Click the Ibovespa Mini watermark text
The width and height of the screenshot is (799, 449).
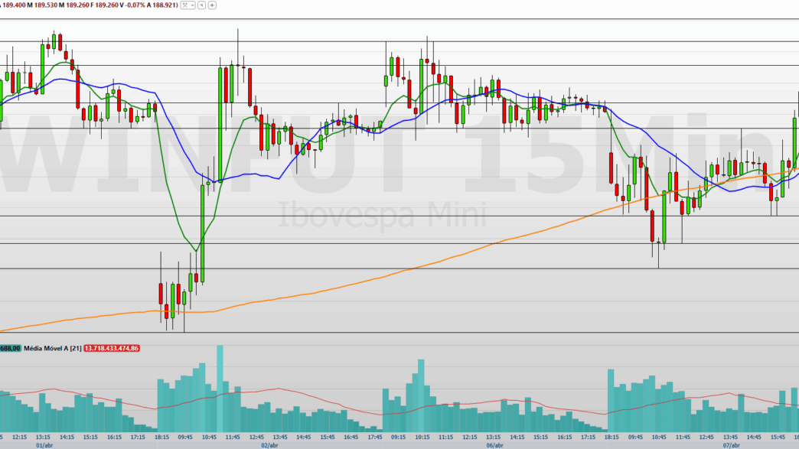coord(381,213)
